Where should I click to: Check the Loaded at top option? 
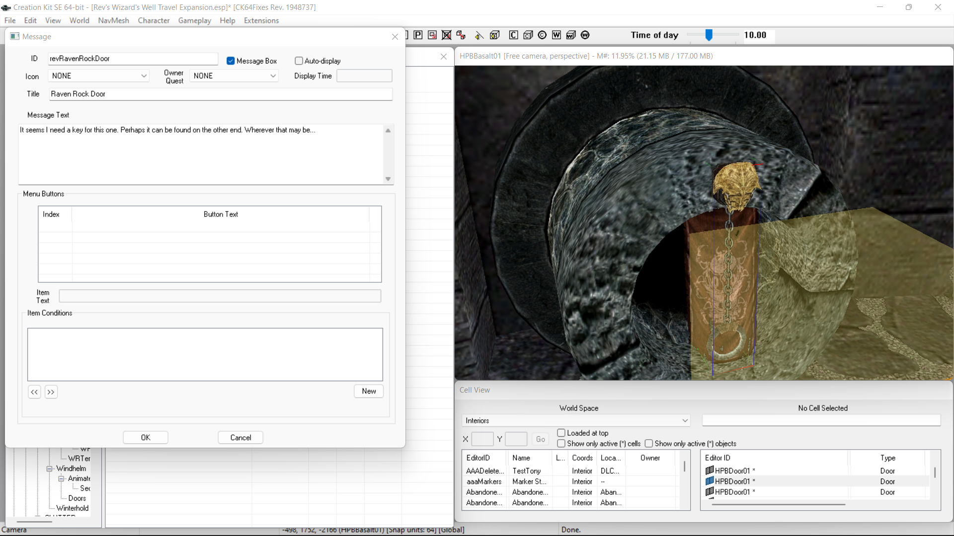coord(561,433)
